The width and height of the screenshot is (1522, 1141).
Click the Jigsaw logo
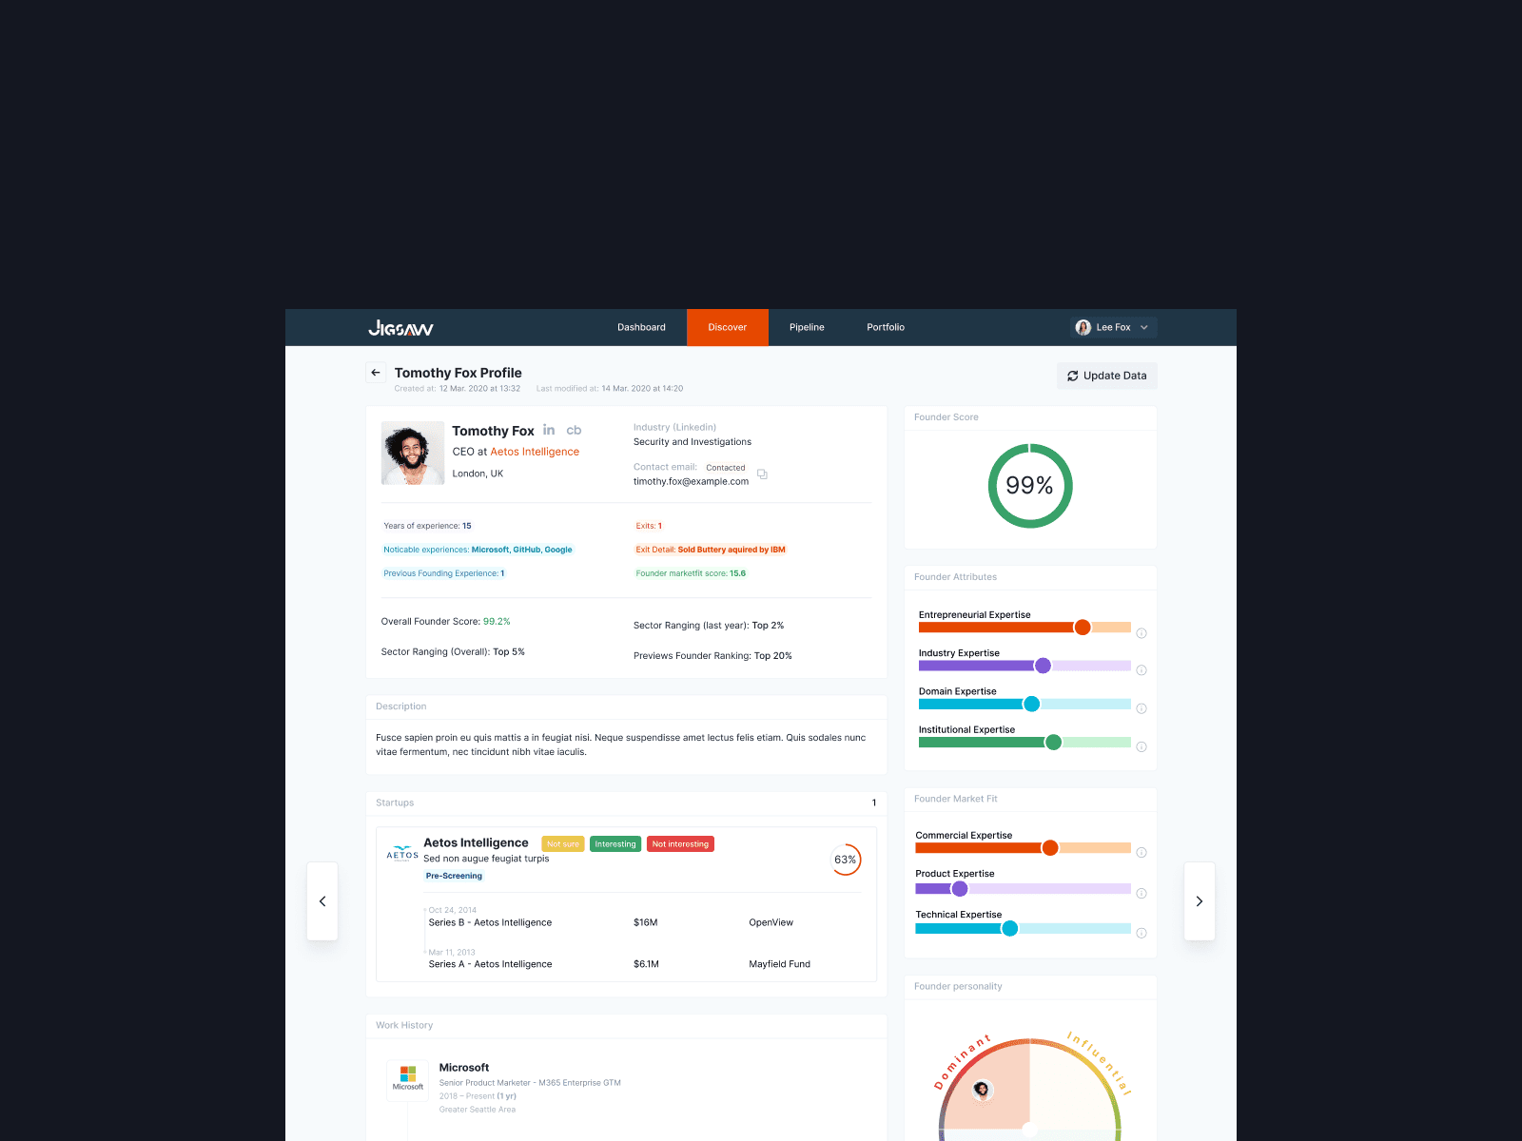click(x=400, y=328)
